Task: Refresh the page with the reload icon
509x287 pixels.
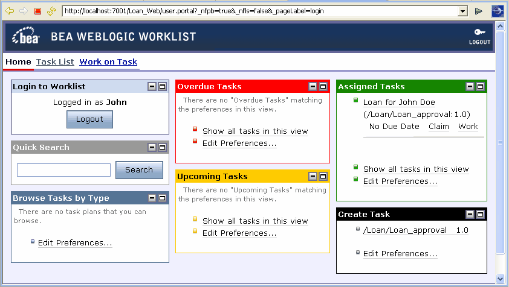Action: 51,11
